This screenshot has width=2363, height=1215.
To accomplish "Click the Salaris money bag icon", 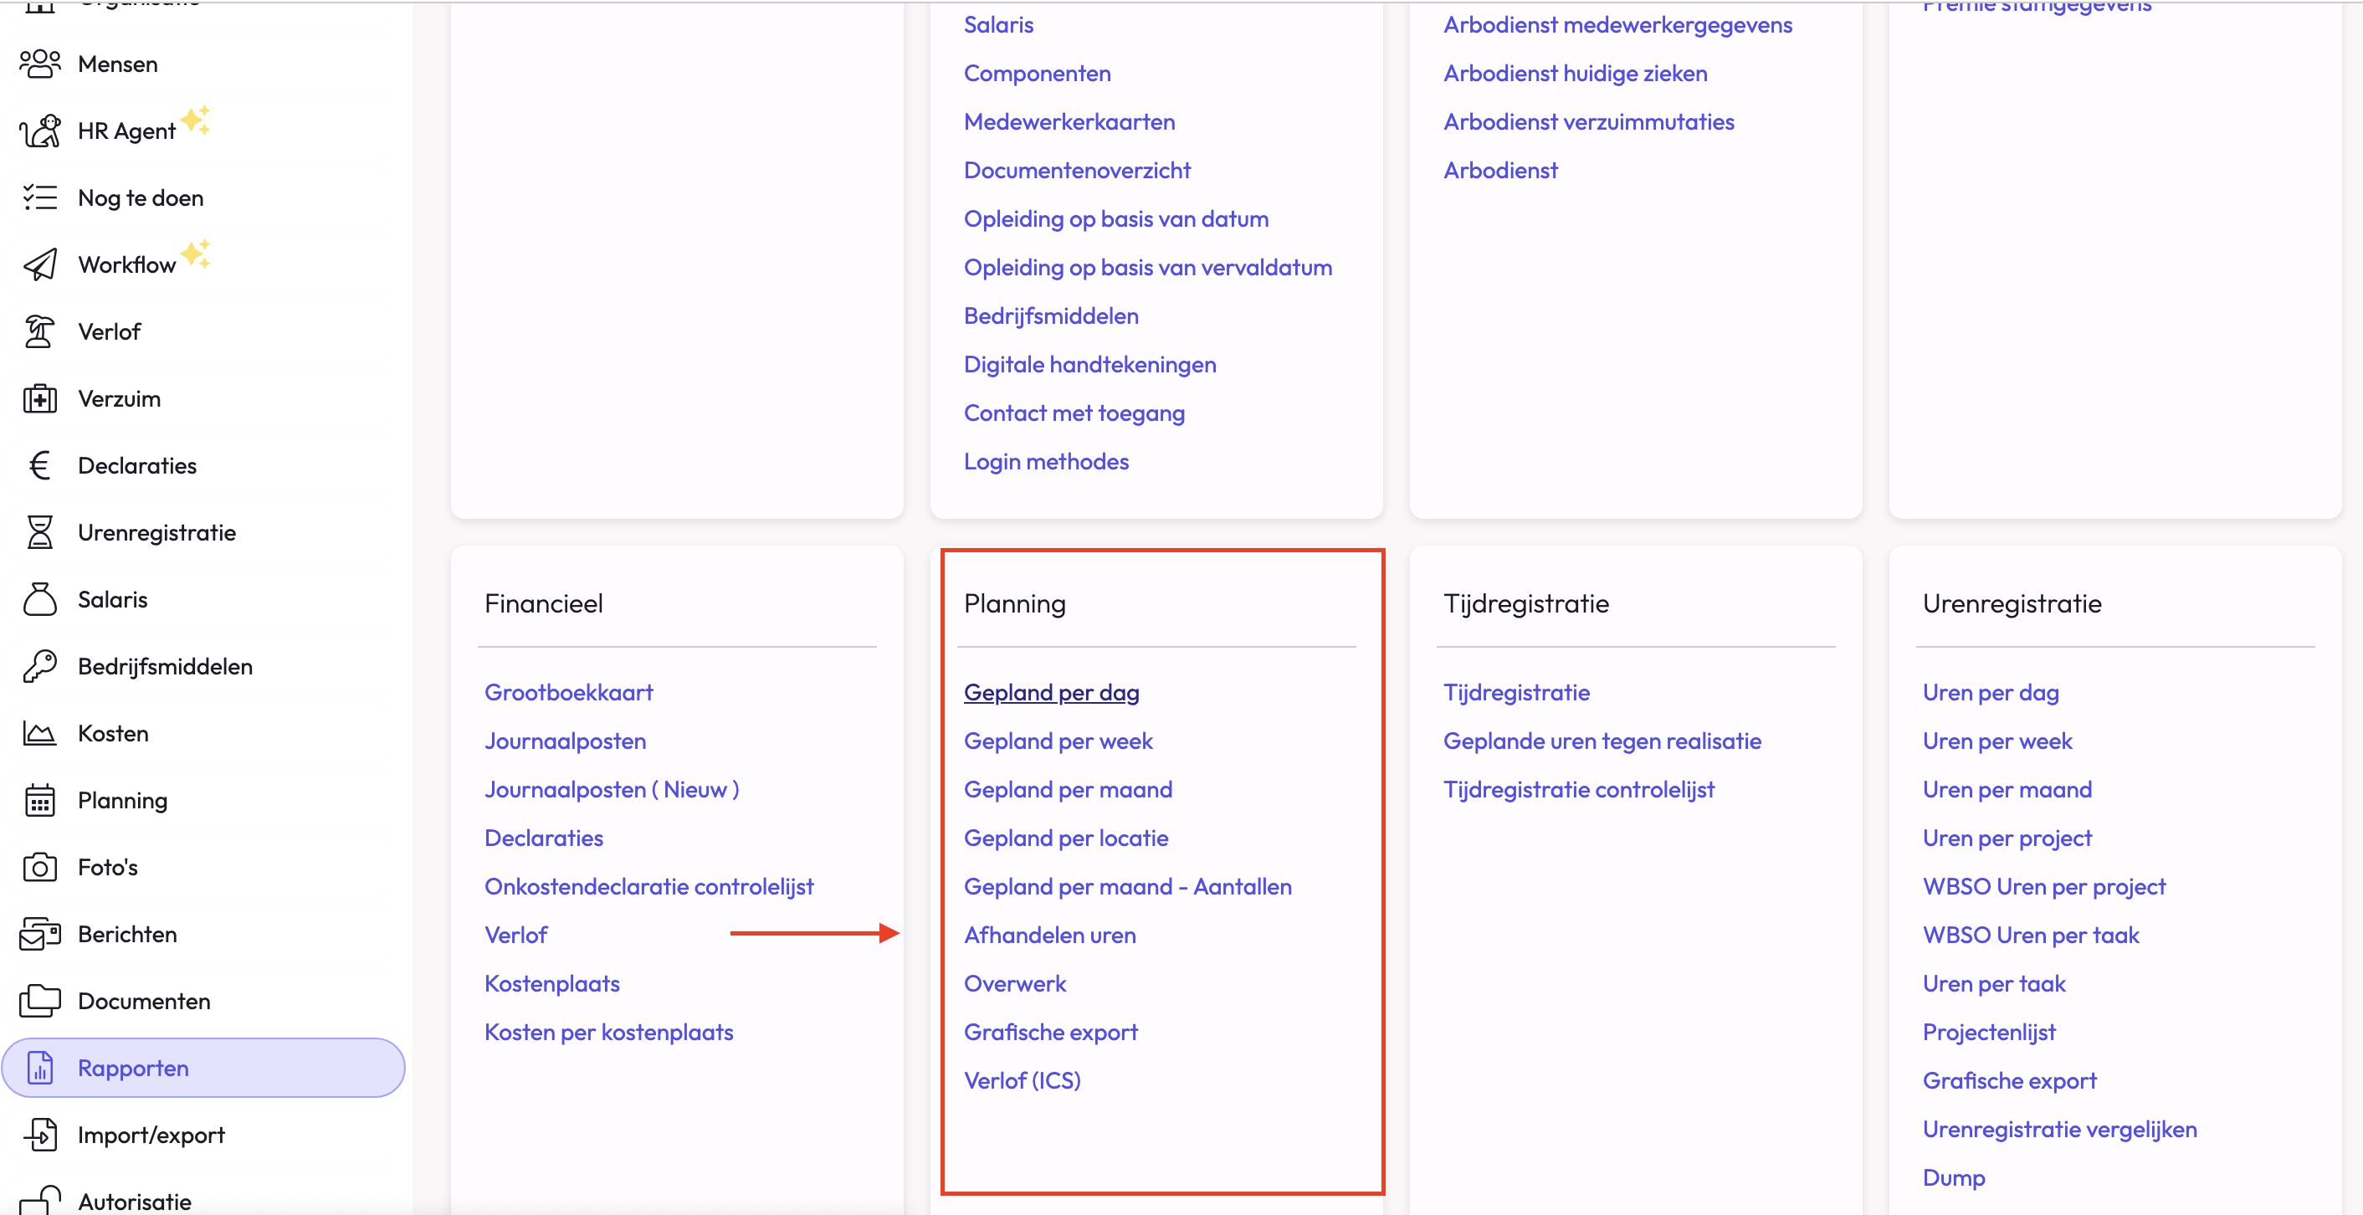I will (39, 600).
